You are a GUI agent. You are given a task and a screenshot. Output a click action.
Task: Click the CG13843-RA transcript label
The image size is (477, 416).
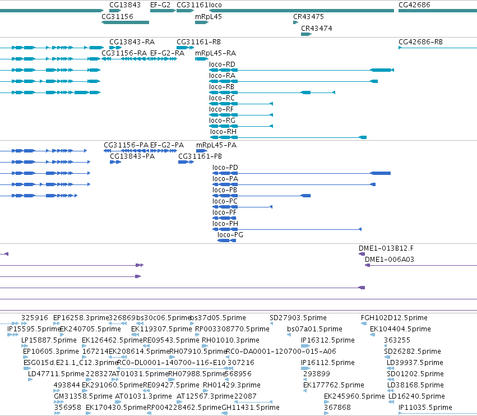click(x=132, y=41)
